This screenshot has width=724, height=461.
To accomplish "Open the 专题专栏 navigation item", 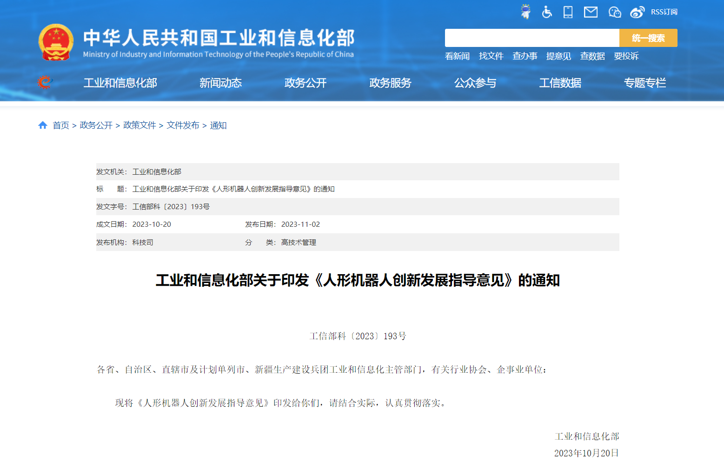I will coord(644,83).
